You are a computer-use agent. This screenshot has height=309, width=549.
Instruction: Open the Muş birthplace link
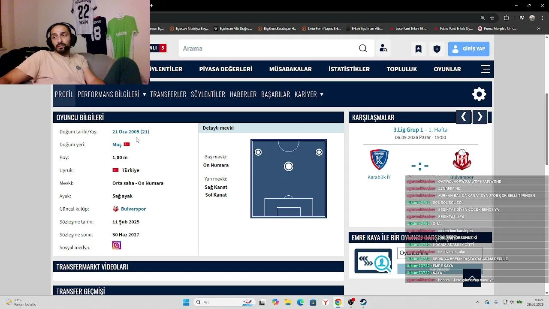click(x=117, y=145)
